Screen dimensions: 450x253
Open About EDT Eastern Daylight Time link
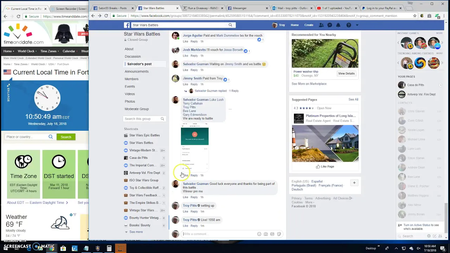coord(37,203)
